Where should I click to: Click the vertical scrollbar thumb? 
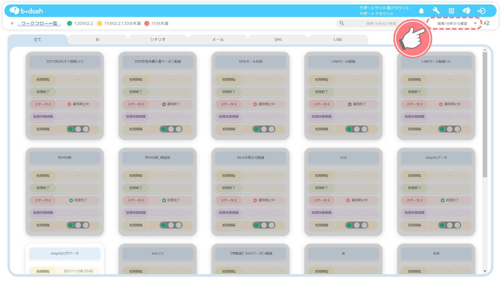pyautogui.click(x=485, y=115)
